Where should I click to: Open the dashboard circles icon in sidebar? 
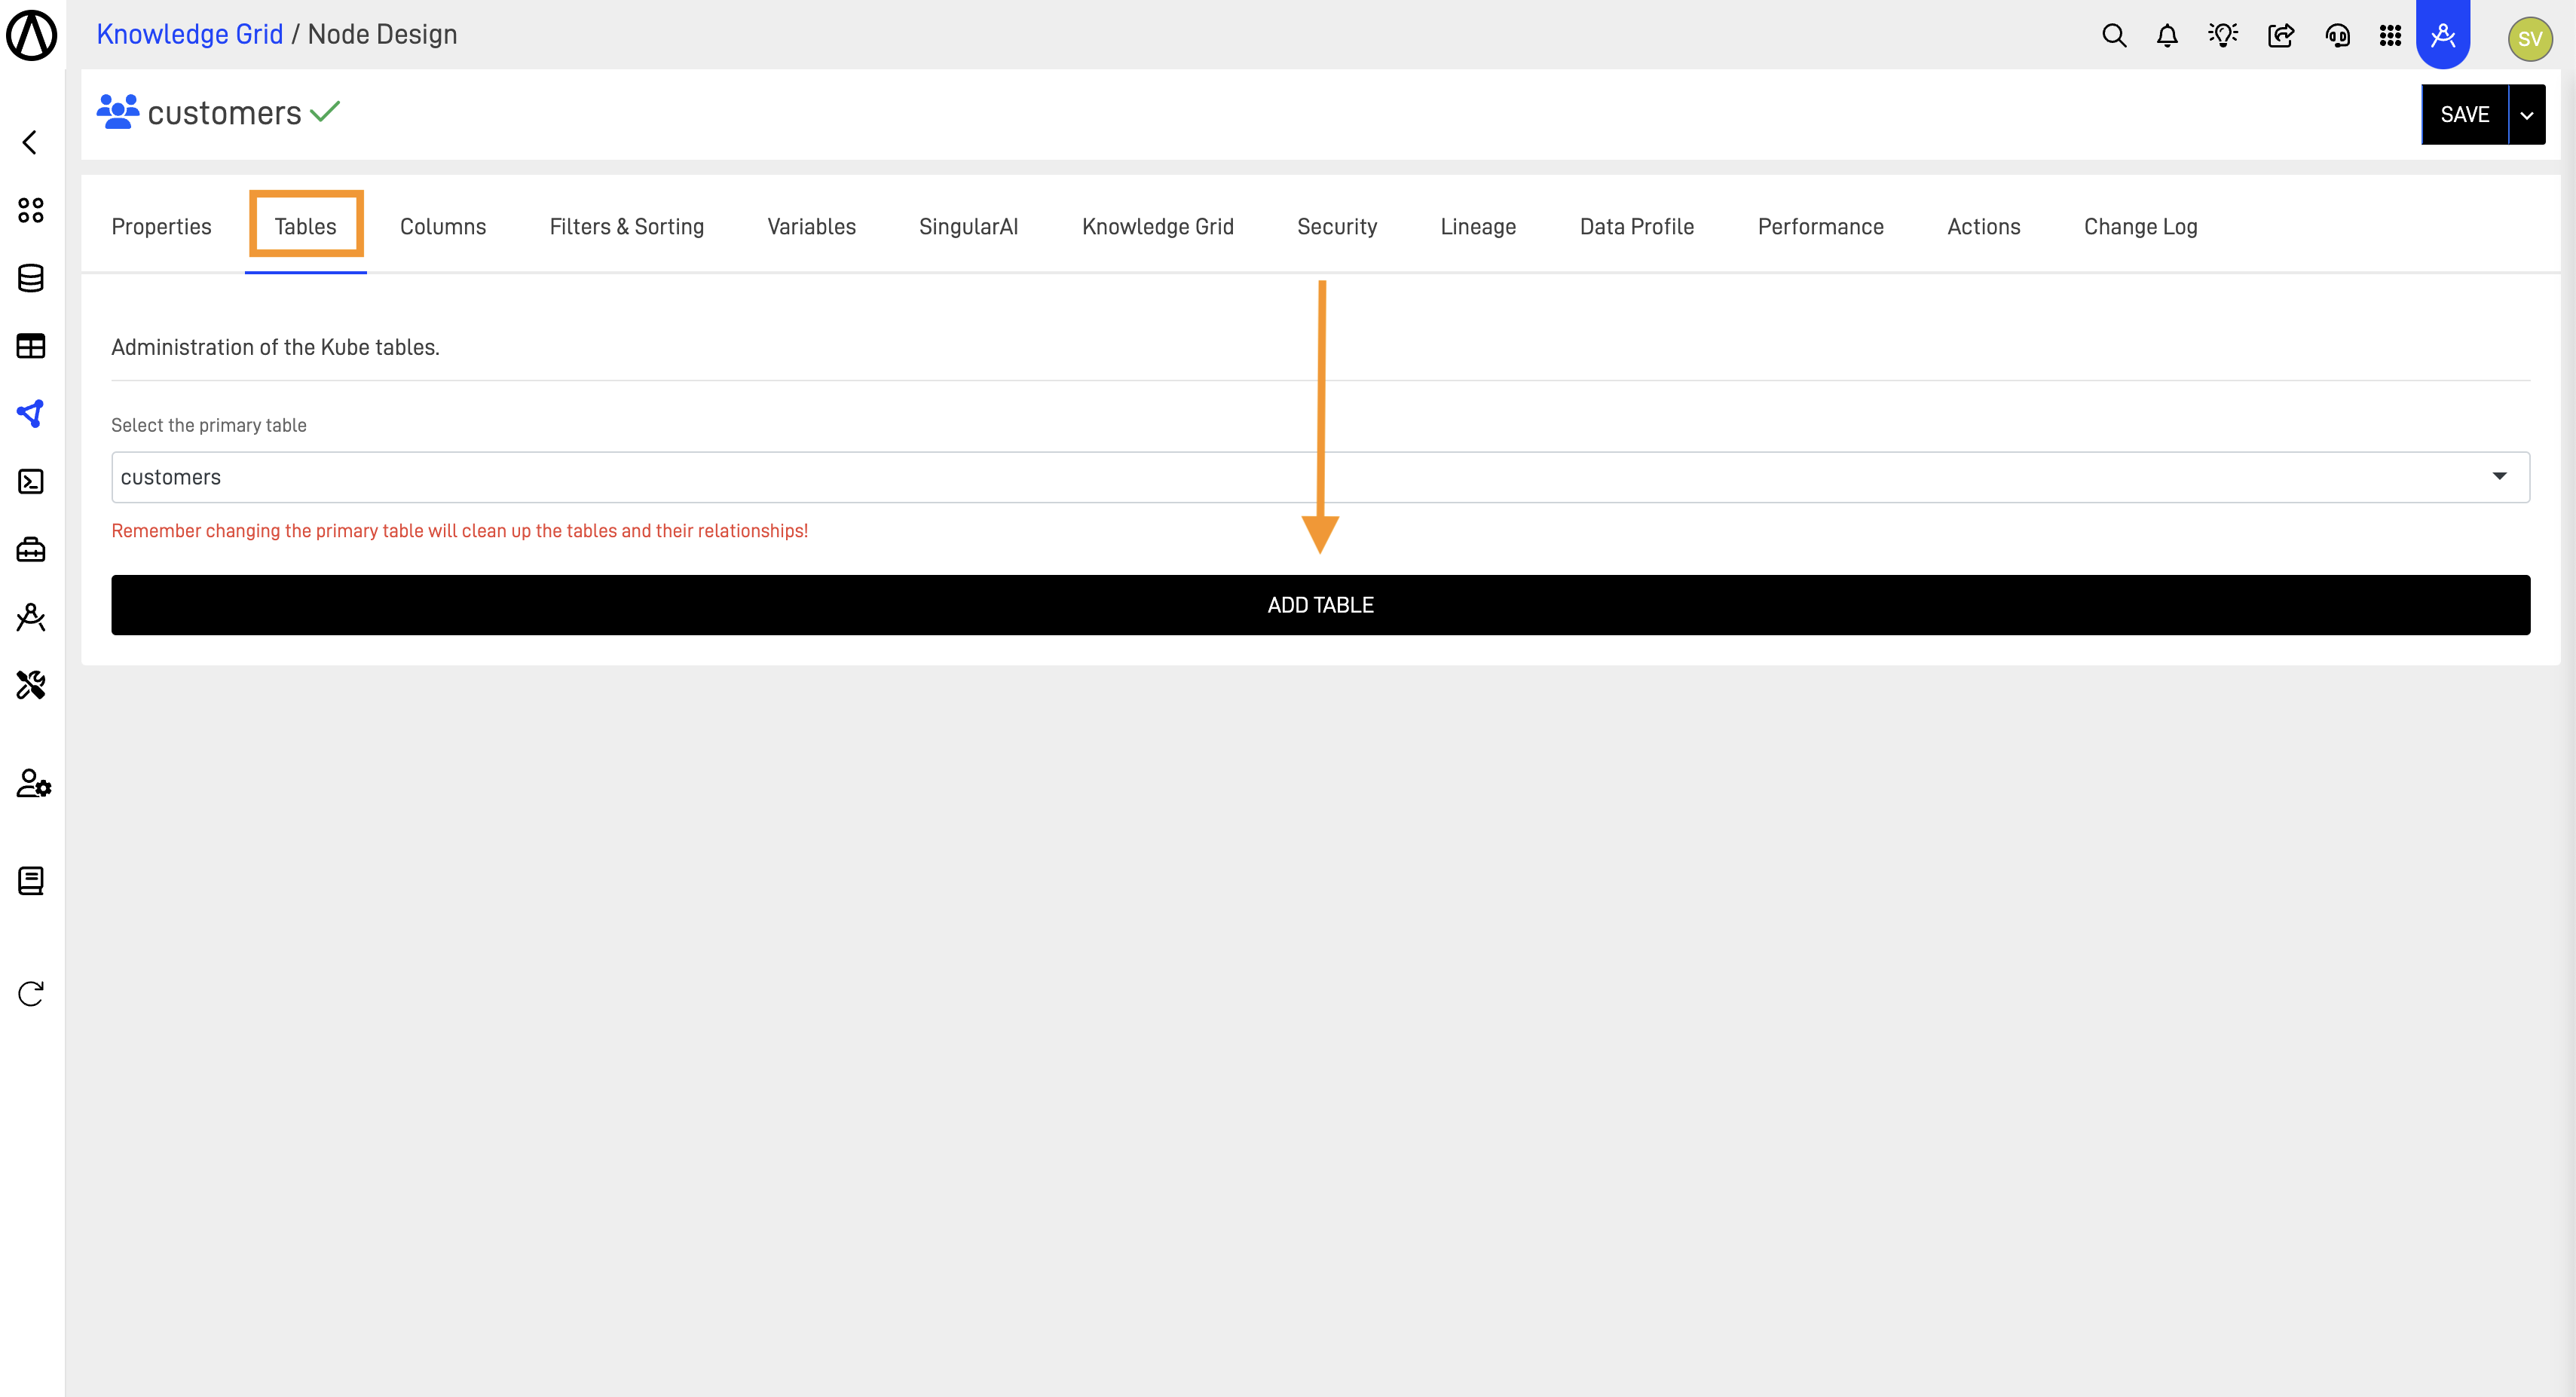(x=31, y=210)
